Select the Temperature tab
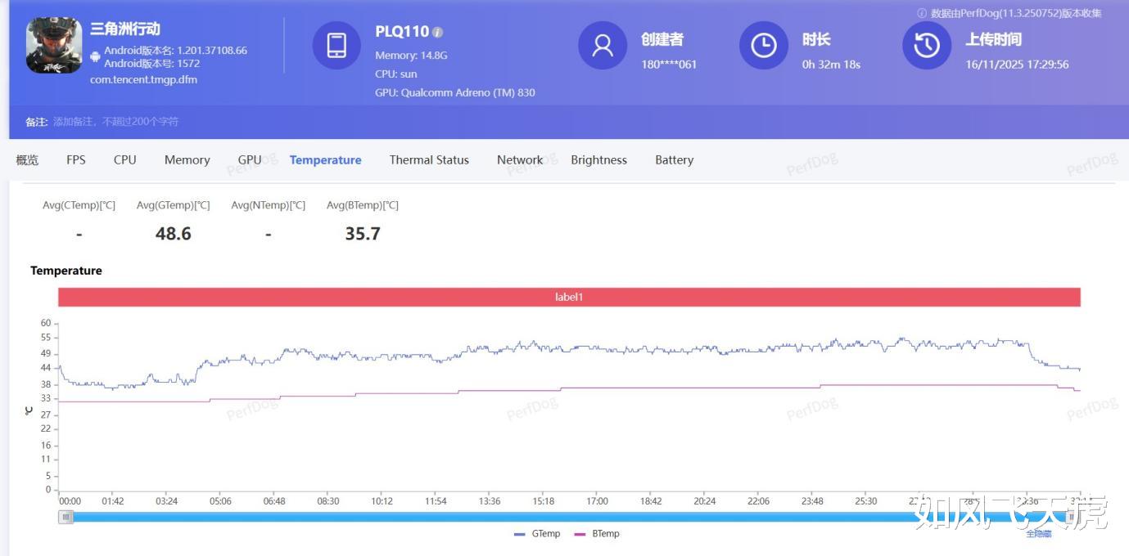Screen dimensions: 1129x556 pos(326,160)
